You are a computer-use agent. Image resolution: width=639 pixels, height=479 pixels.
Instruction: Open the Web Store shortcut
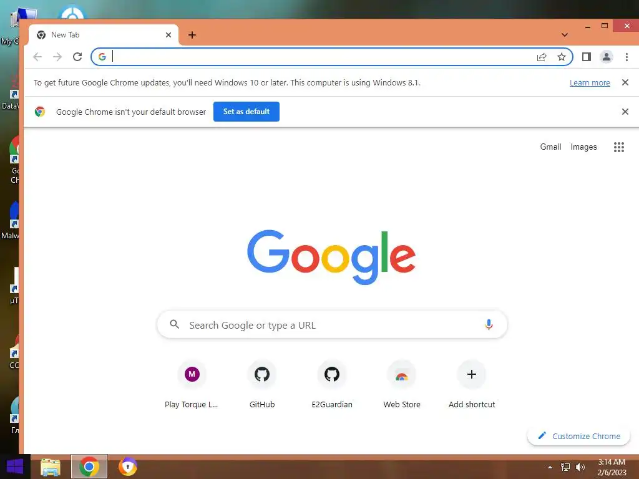coord(402,384)
